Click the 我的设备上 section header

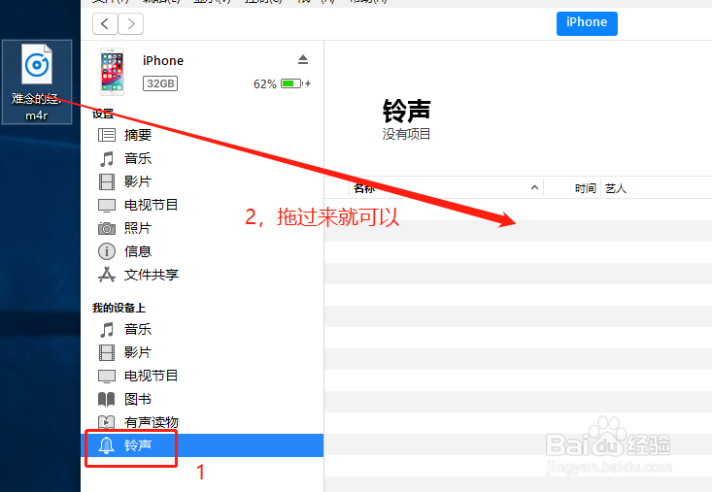click(x=119, y=308)
